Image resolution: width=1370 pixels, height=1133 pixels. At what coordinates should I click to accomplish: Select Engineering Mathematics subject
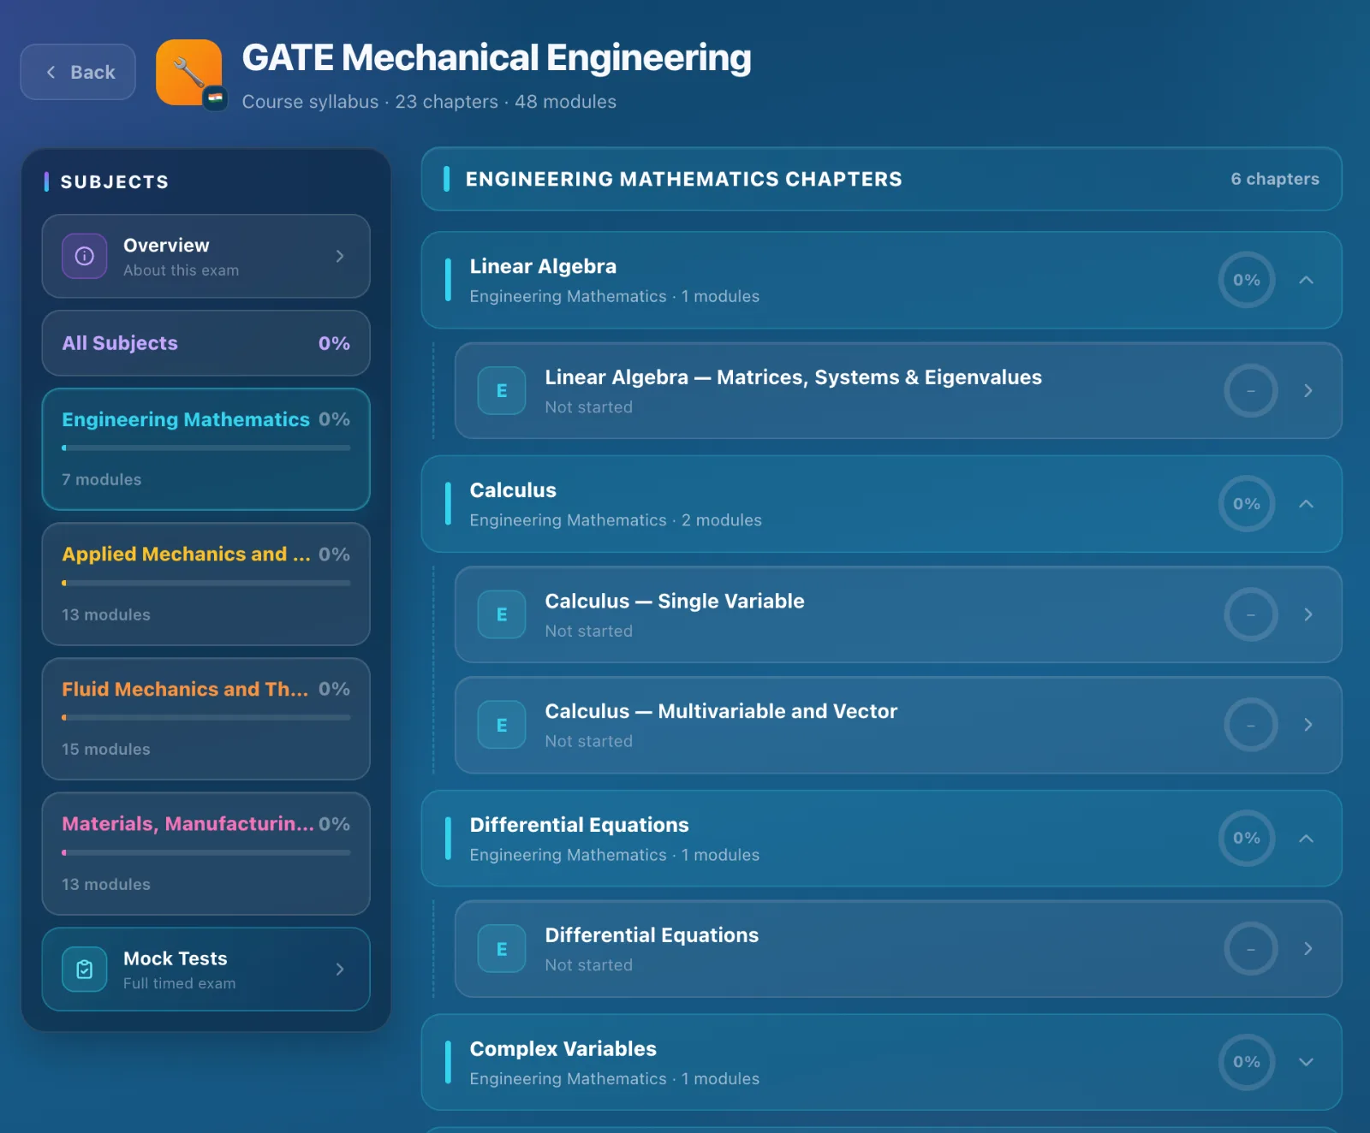point(205,449)
